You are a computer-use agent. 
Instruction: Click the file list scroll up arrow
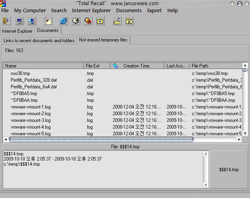pyautogui.click(x=245, y=65)
